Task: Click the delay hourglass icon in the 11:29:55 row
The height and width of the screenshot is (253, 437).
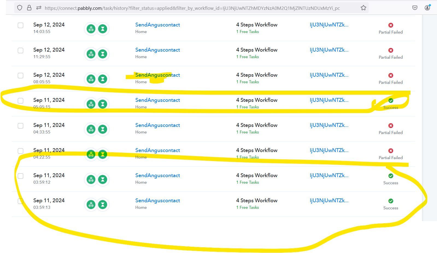Action: click(x=103, y=54)
